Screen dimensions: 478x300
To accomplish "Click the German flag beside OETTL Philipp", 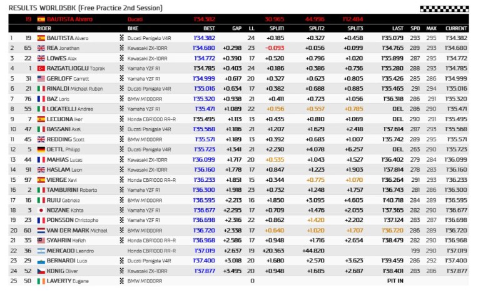I will point(41,149).
